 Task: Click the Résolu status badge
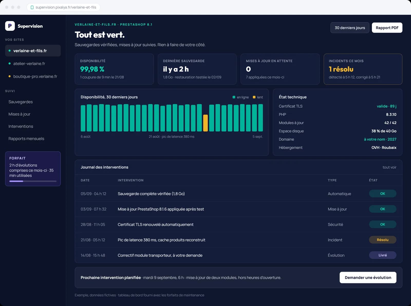click(382, 240)
